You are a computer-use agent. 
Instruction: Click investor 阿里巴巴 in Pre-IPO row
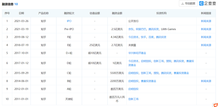coord(141,29)
